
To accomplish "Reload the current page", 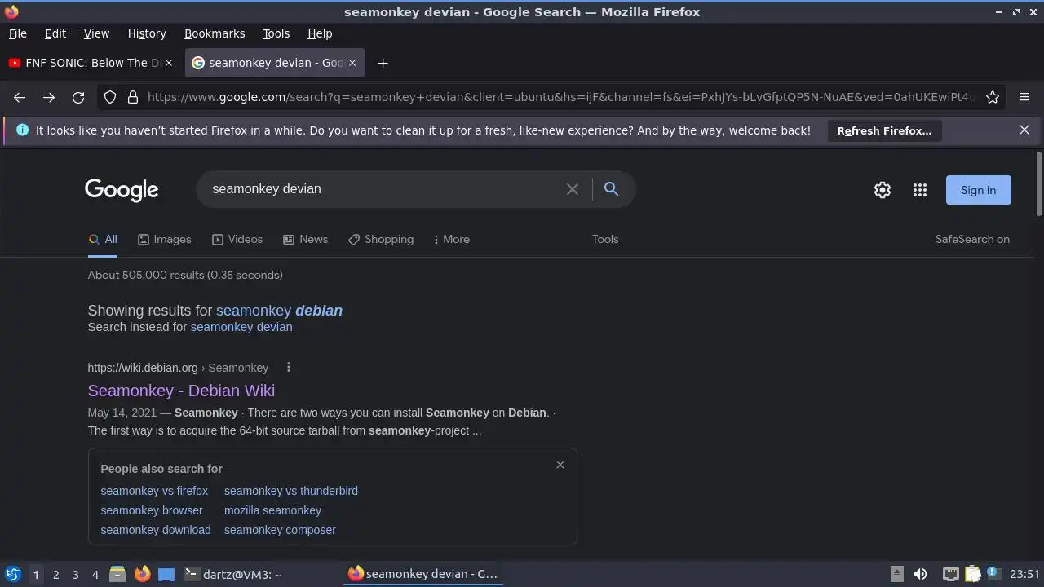I will coord(78,97).
